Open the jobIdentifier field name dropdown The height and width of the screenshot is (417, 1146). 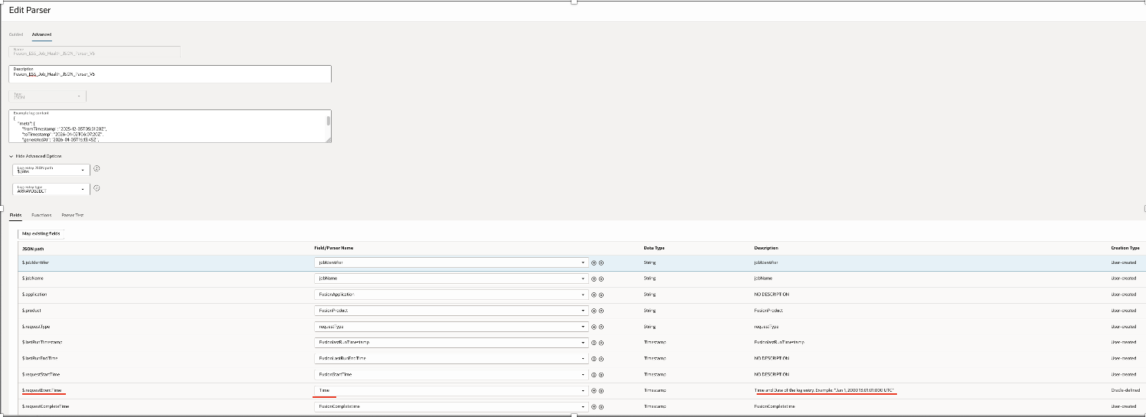451,262
